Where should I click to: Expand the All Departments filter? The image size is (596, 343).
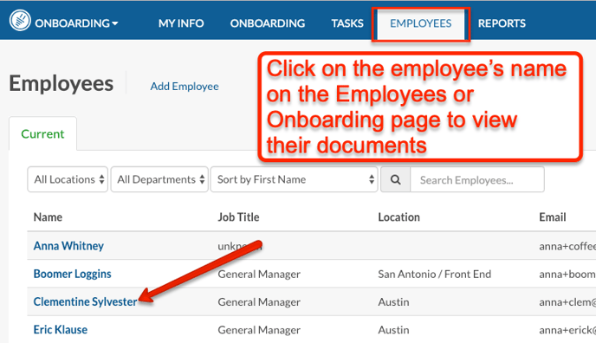tap(159, 179)
